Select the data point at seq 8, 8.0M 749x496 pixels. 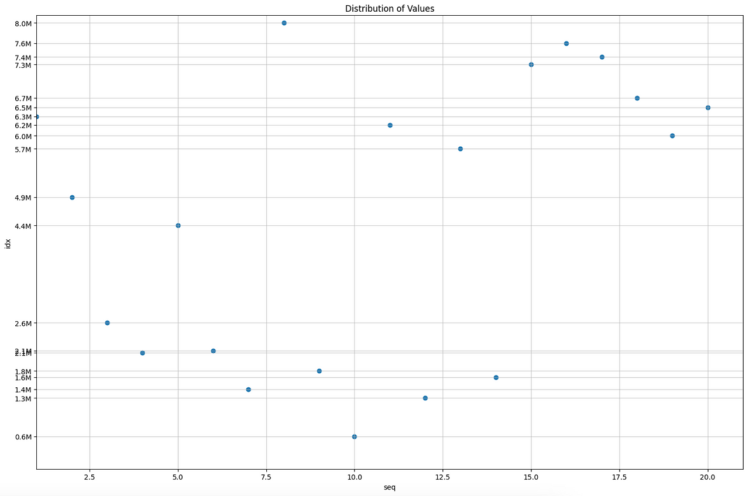click(x=284, y=23)
